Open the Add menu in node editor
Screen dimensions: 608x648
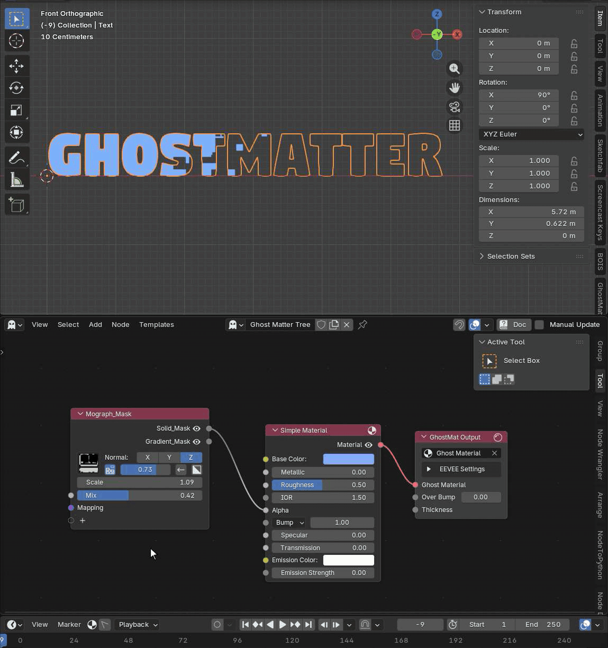click(x=95, y=325)
